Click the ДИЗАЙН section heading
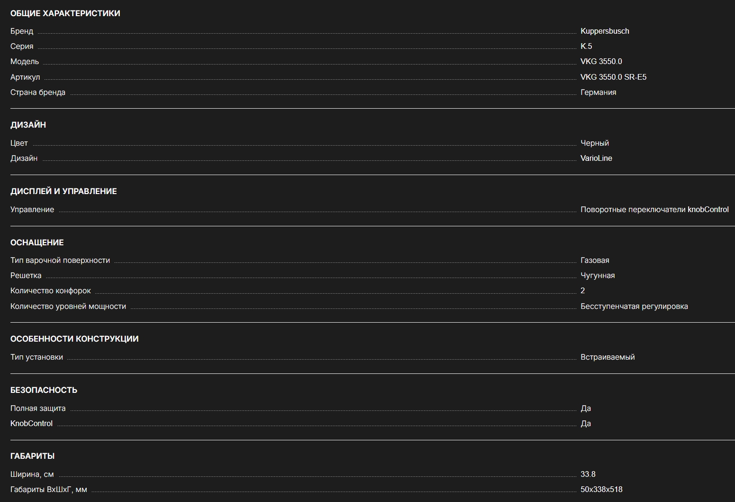Screen dimensions: 735x502 28,125
